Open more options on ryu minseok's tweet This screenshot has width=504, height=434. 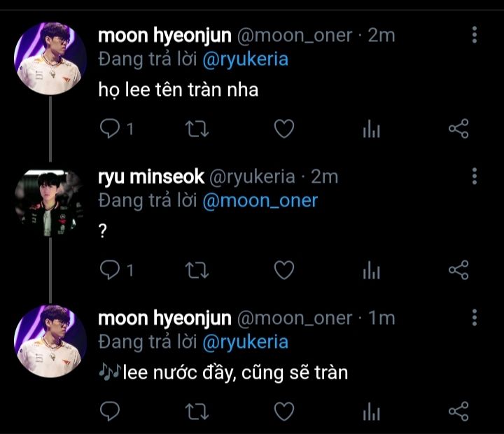coord(475,176)
